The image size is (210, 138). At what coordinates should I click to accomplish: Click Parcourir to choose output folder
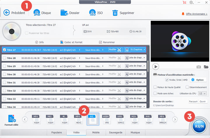pyautogui.click(x=193, y=102)
